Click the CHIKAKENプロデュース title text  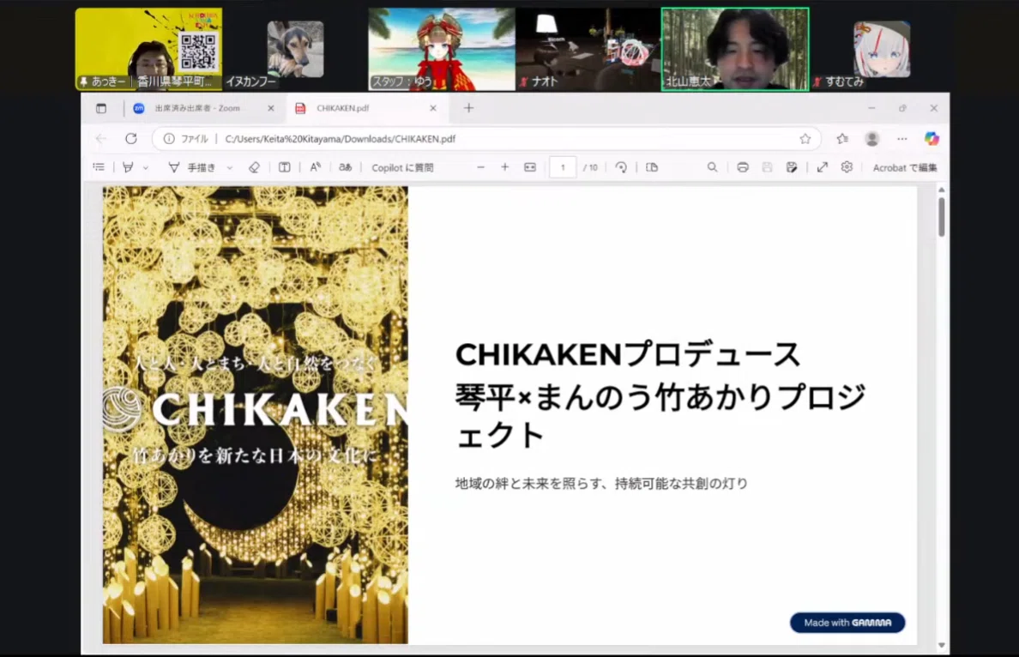(627, 355)
